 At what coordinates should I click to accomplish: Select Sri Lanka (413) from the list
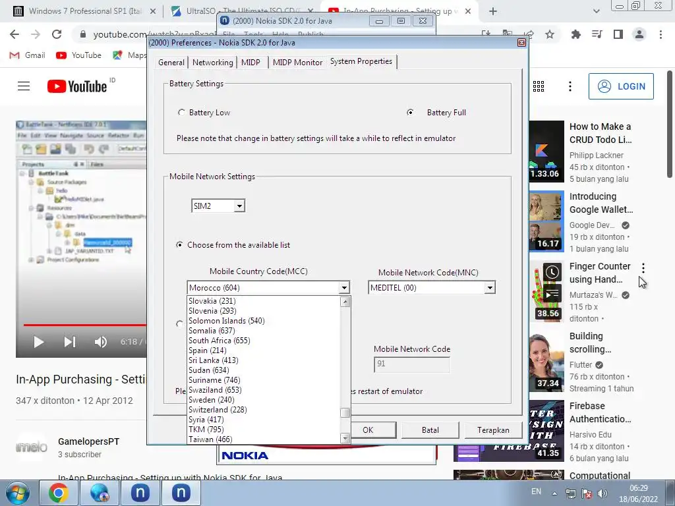[x=264, y=360]
